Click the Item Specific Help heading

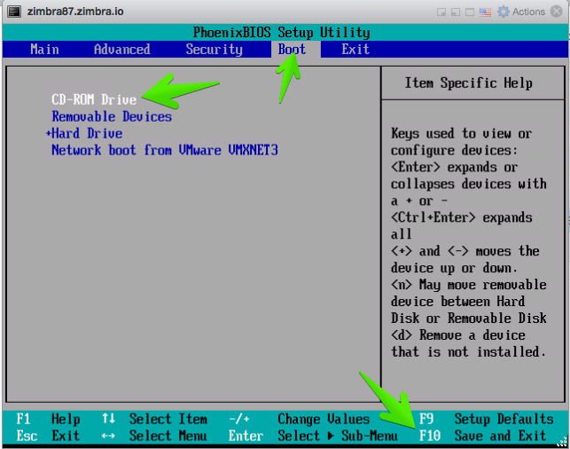click(469, 83)
